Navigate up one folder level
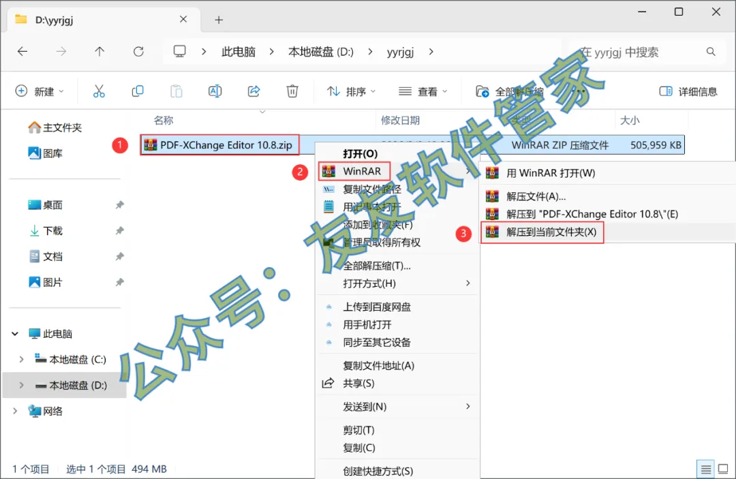The height and width of the screenshot is (479, 736). [x=99, y=51]
